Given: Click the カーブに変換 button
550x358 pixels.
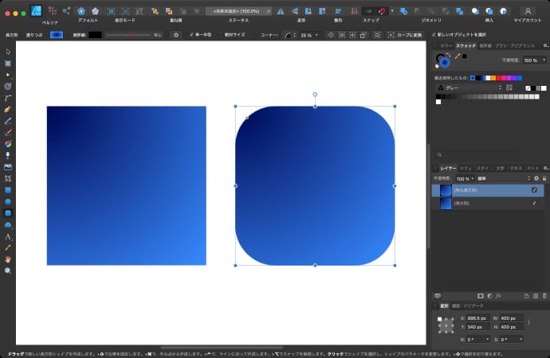Looking at the screenshot, I should (405, 35).
